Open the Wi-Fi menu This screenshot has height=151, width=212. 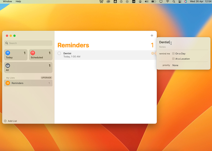pyautogui.click(x=167, y=2)
